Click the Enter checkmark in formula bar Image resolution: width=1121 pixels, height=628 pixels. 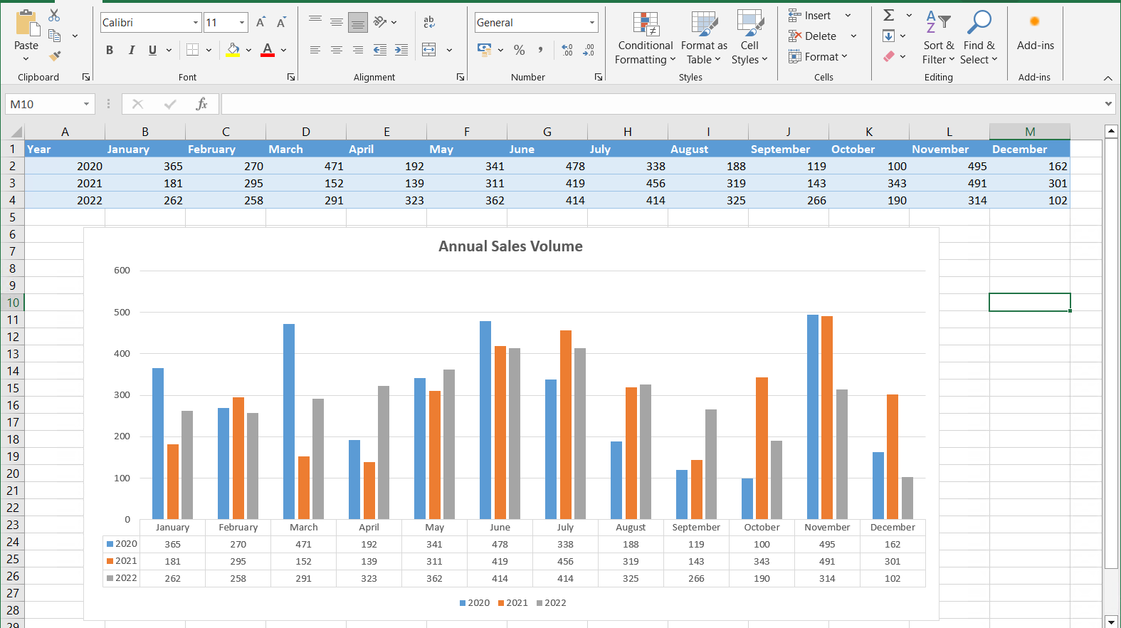point(170,104)
